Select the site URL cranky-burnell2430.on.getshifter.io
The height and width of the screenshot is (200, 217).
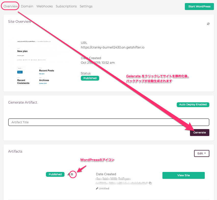click(112, 47)
